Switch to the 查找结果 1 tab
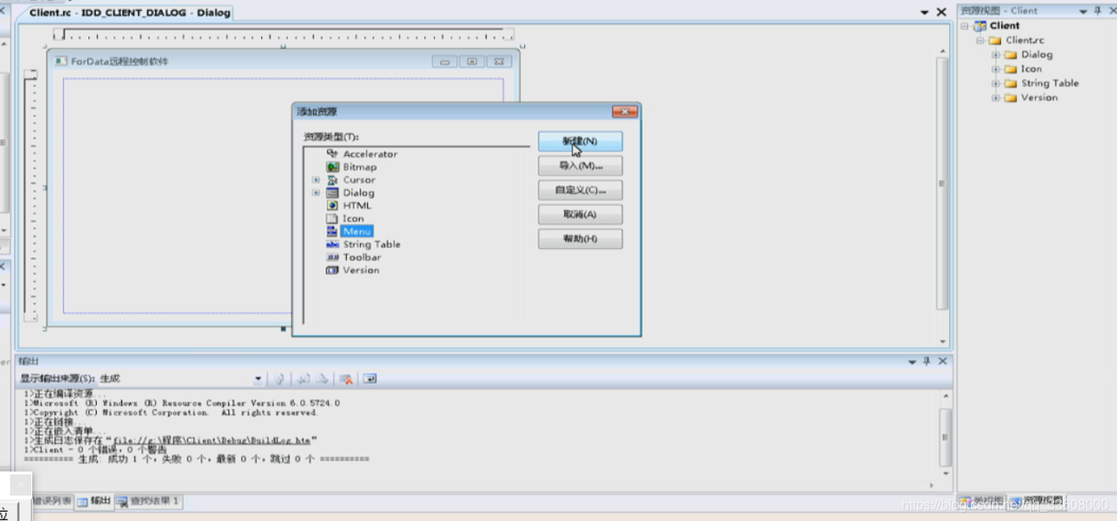1117x521 pixels. (148, 501)
